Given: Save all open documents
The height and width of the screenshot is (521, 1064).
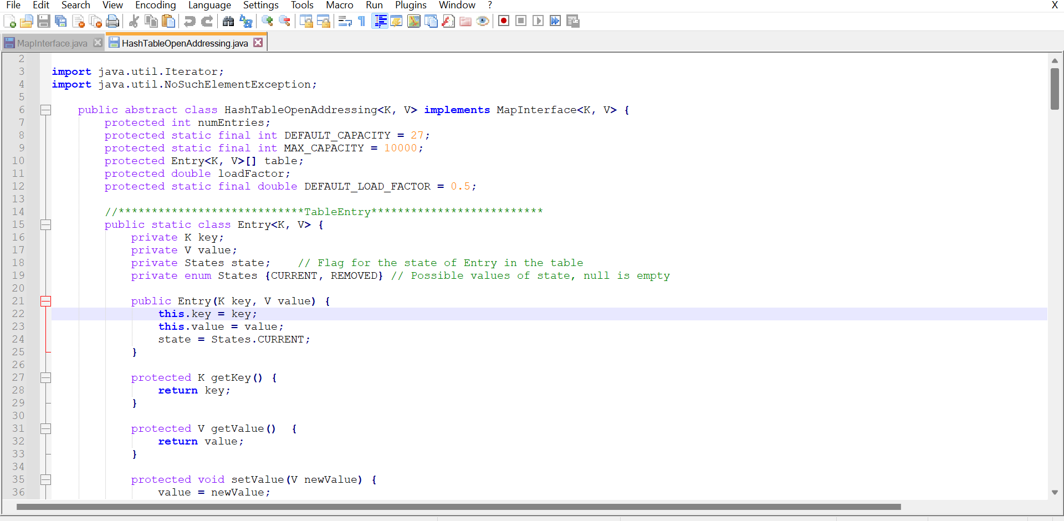Looking at the screenshot, I should click(61, 21).
